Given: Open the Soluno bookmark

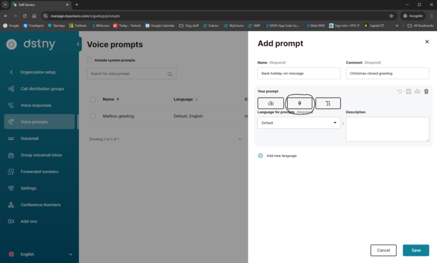Looking at the screenshot, I should click(211, 26).
